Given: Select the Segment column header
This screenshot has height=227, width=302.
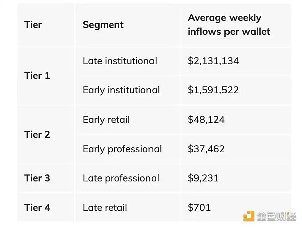Looking at the screenshot, I should coord(103,25).
